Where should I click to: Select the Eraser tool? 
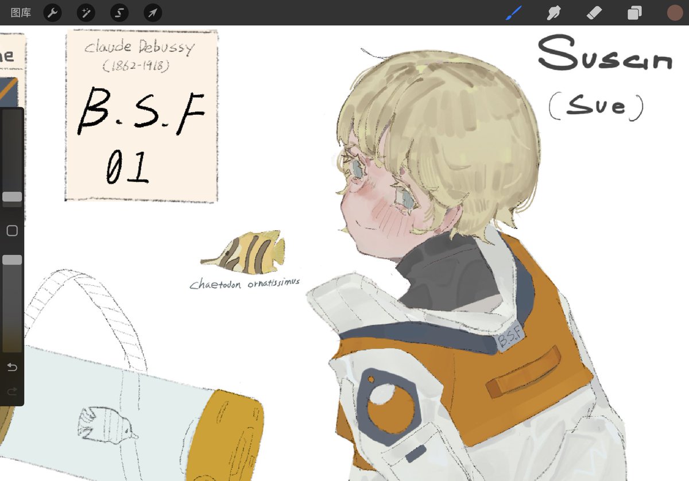[594, 13]
